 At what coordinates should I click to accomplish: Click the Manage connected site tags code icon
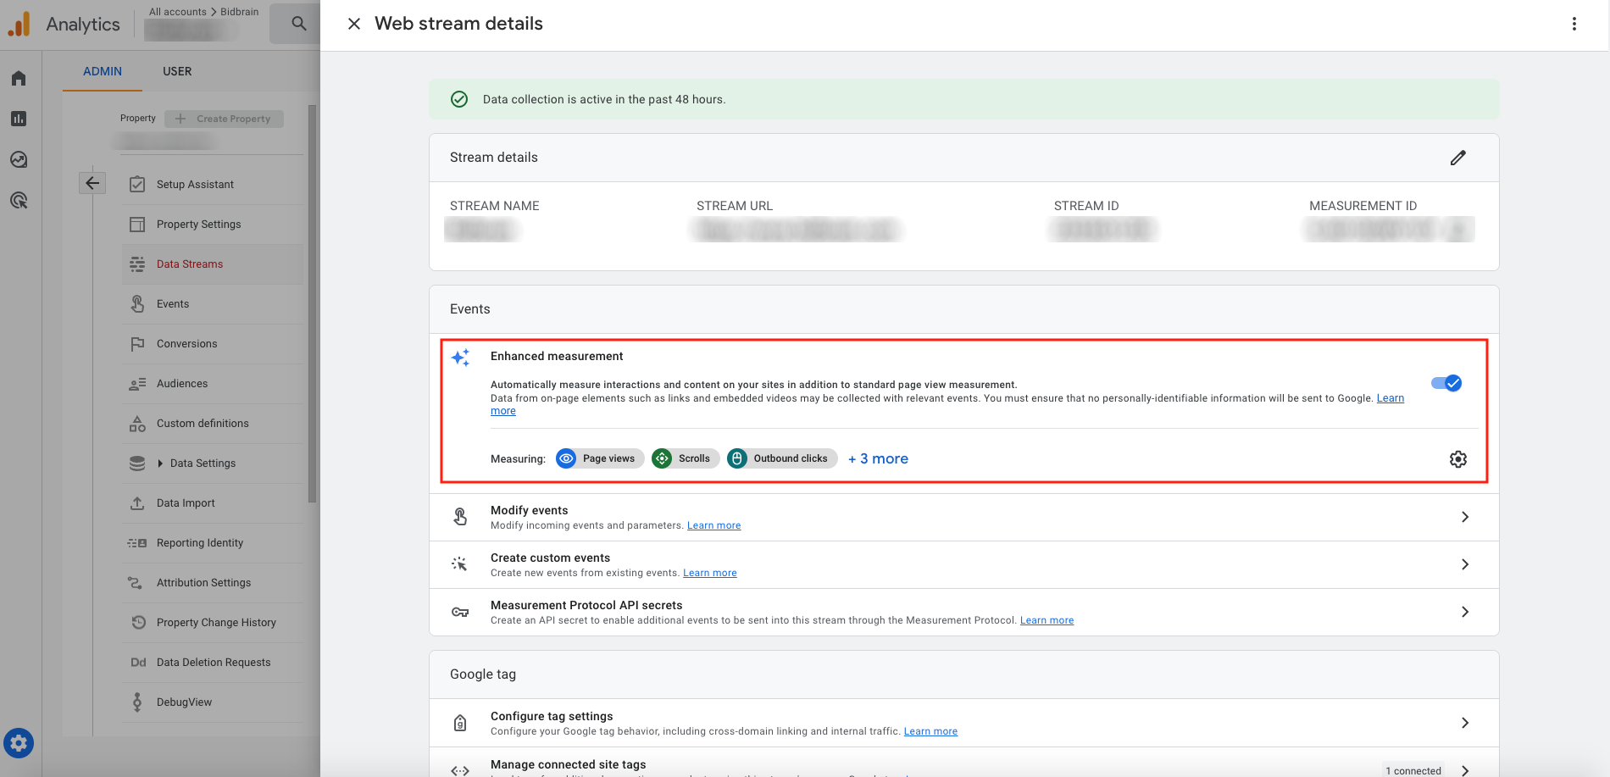coord(460,770)
